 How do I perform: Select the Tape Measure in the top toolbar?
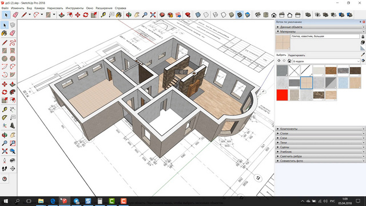point(104,15)
